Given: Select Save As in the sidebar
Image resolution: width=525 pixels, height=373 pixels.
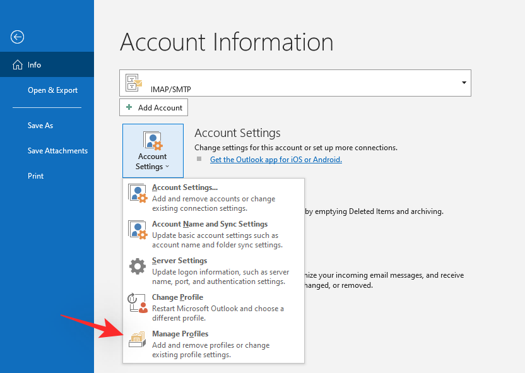Looking at the screenshot, I should pos(40,126).
